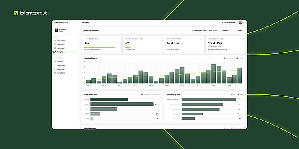Click the longest Score Distribution bar

[121, 104]
